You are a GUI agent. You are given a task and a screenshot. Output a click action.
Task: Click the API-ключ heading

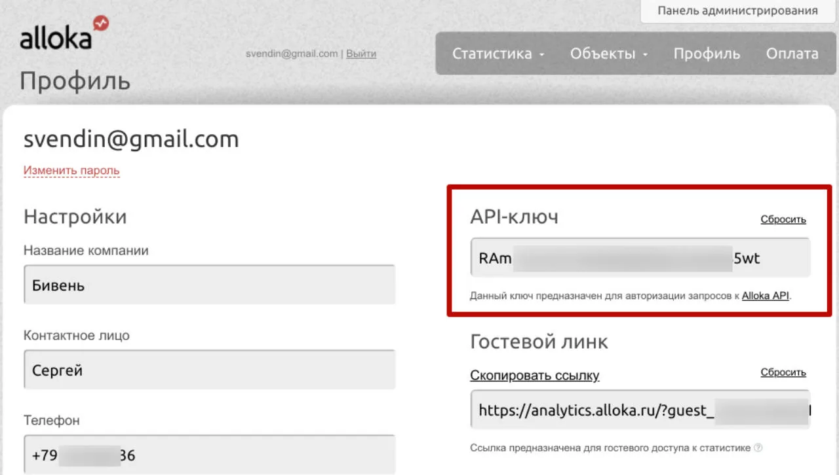[x=515, y=217]
